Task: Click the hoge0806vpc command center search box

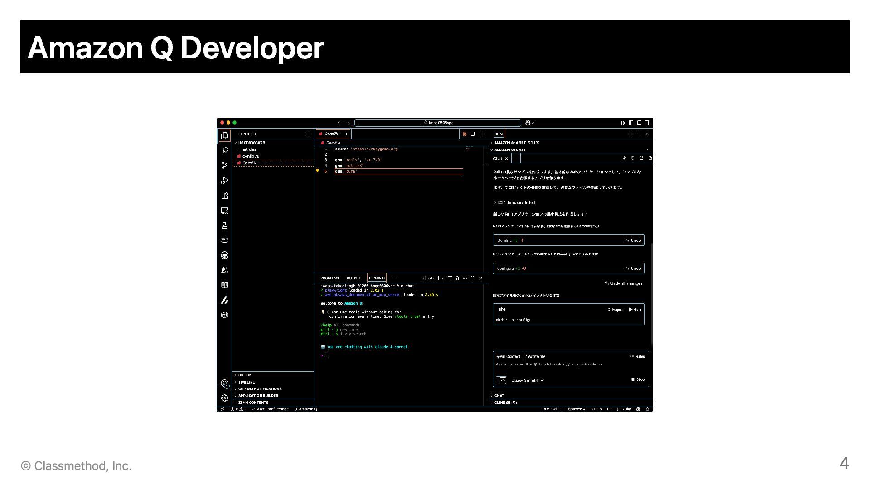Action: 438,123
